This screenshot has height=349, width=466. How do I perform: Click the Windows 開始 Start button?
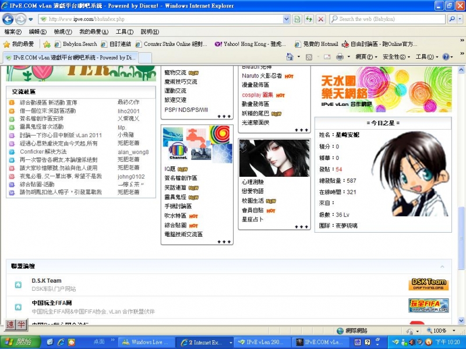[x=20, y=342]
